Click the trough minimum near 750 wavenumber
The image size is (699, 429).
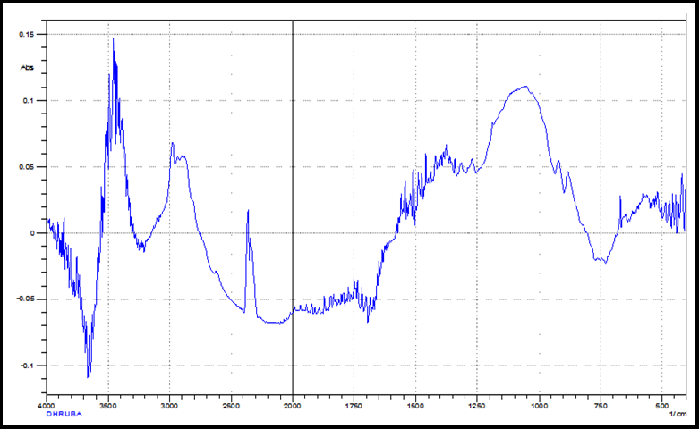pos(604,262)
